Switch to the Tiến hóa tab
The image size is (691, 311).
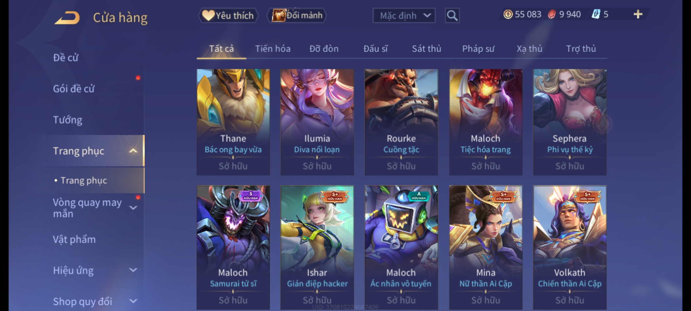(273, 49)
